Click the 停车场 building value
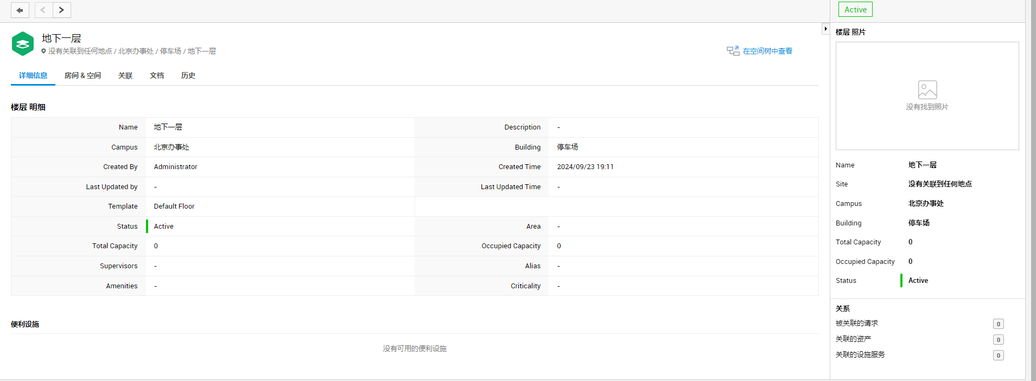The image size is (1036, 381). 568,147
